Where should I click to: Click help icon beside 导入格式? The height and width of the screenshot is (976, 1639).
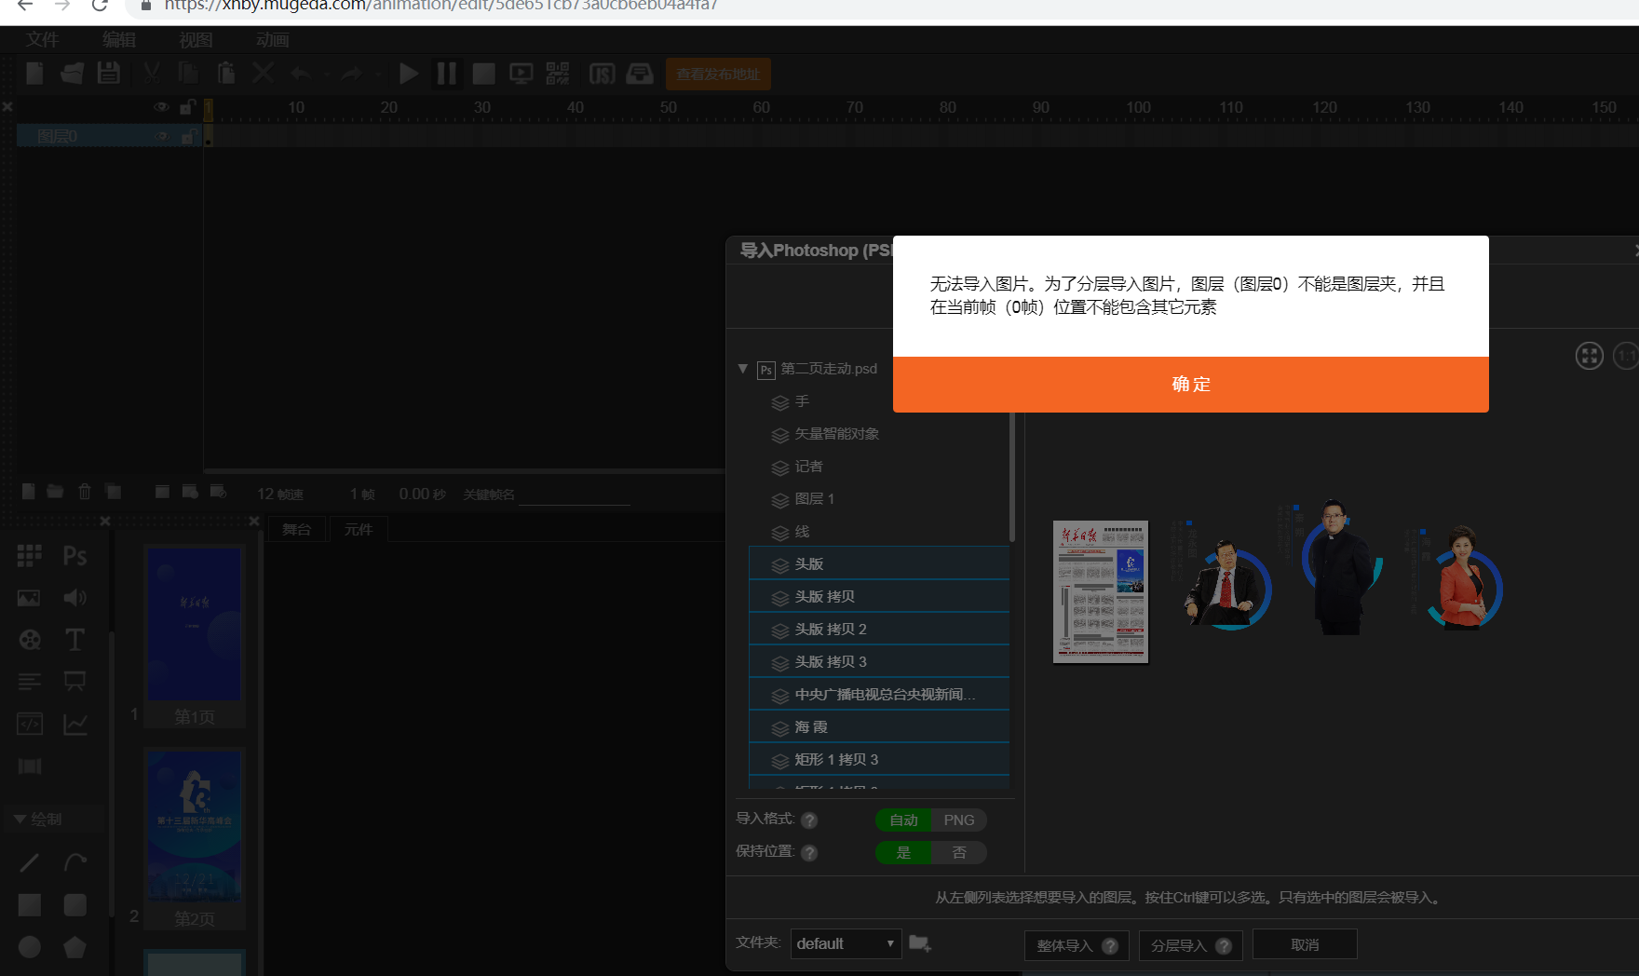tap(809, 820)
